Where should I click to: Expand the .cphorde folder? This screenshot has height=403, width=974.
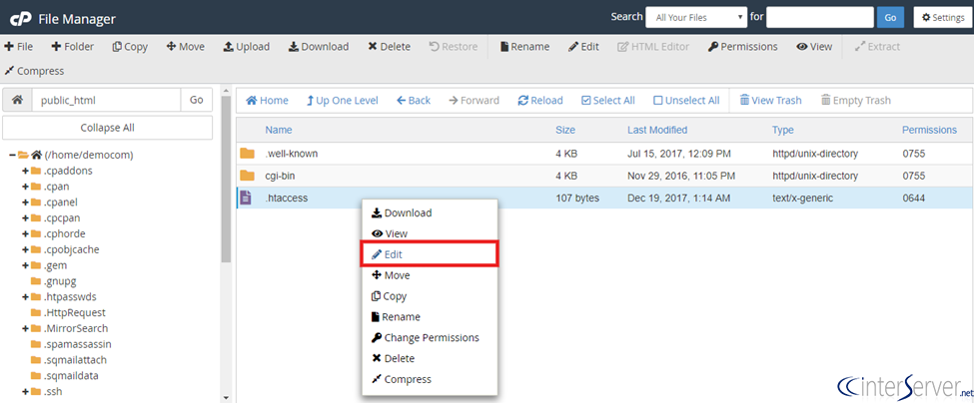[25, 233]
